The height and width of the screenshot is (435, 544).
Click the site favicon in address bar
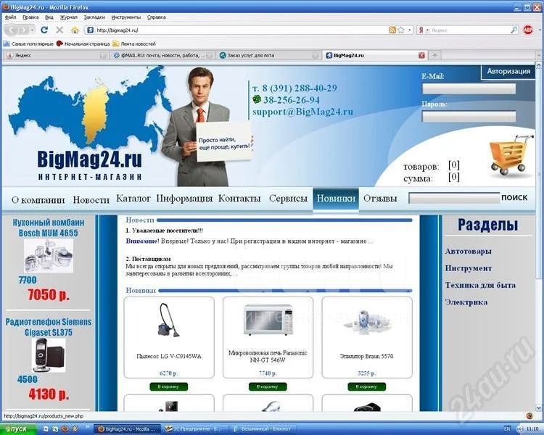(x=90, y=30)
